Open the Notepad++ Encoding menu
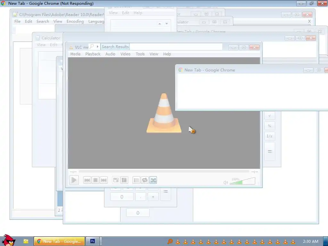This screenshot has height=246, width=328. tap(75, 21)
